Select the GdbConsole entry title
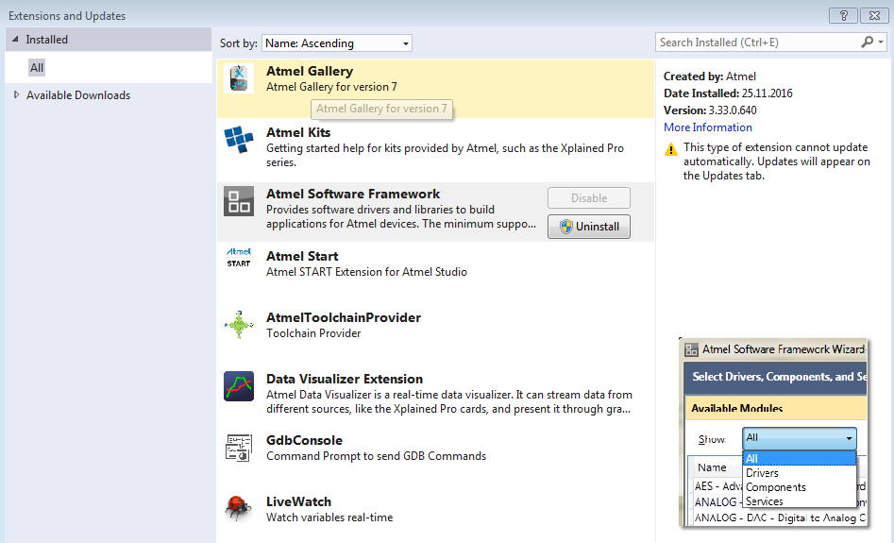The image size is (894, 543). (305, 440)
